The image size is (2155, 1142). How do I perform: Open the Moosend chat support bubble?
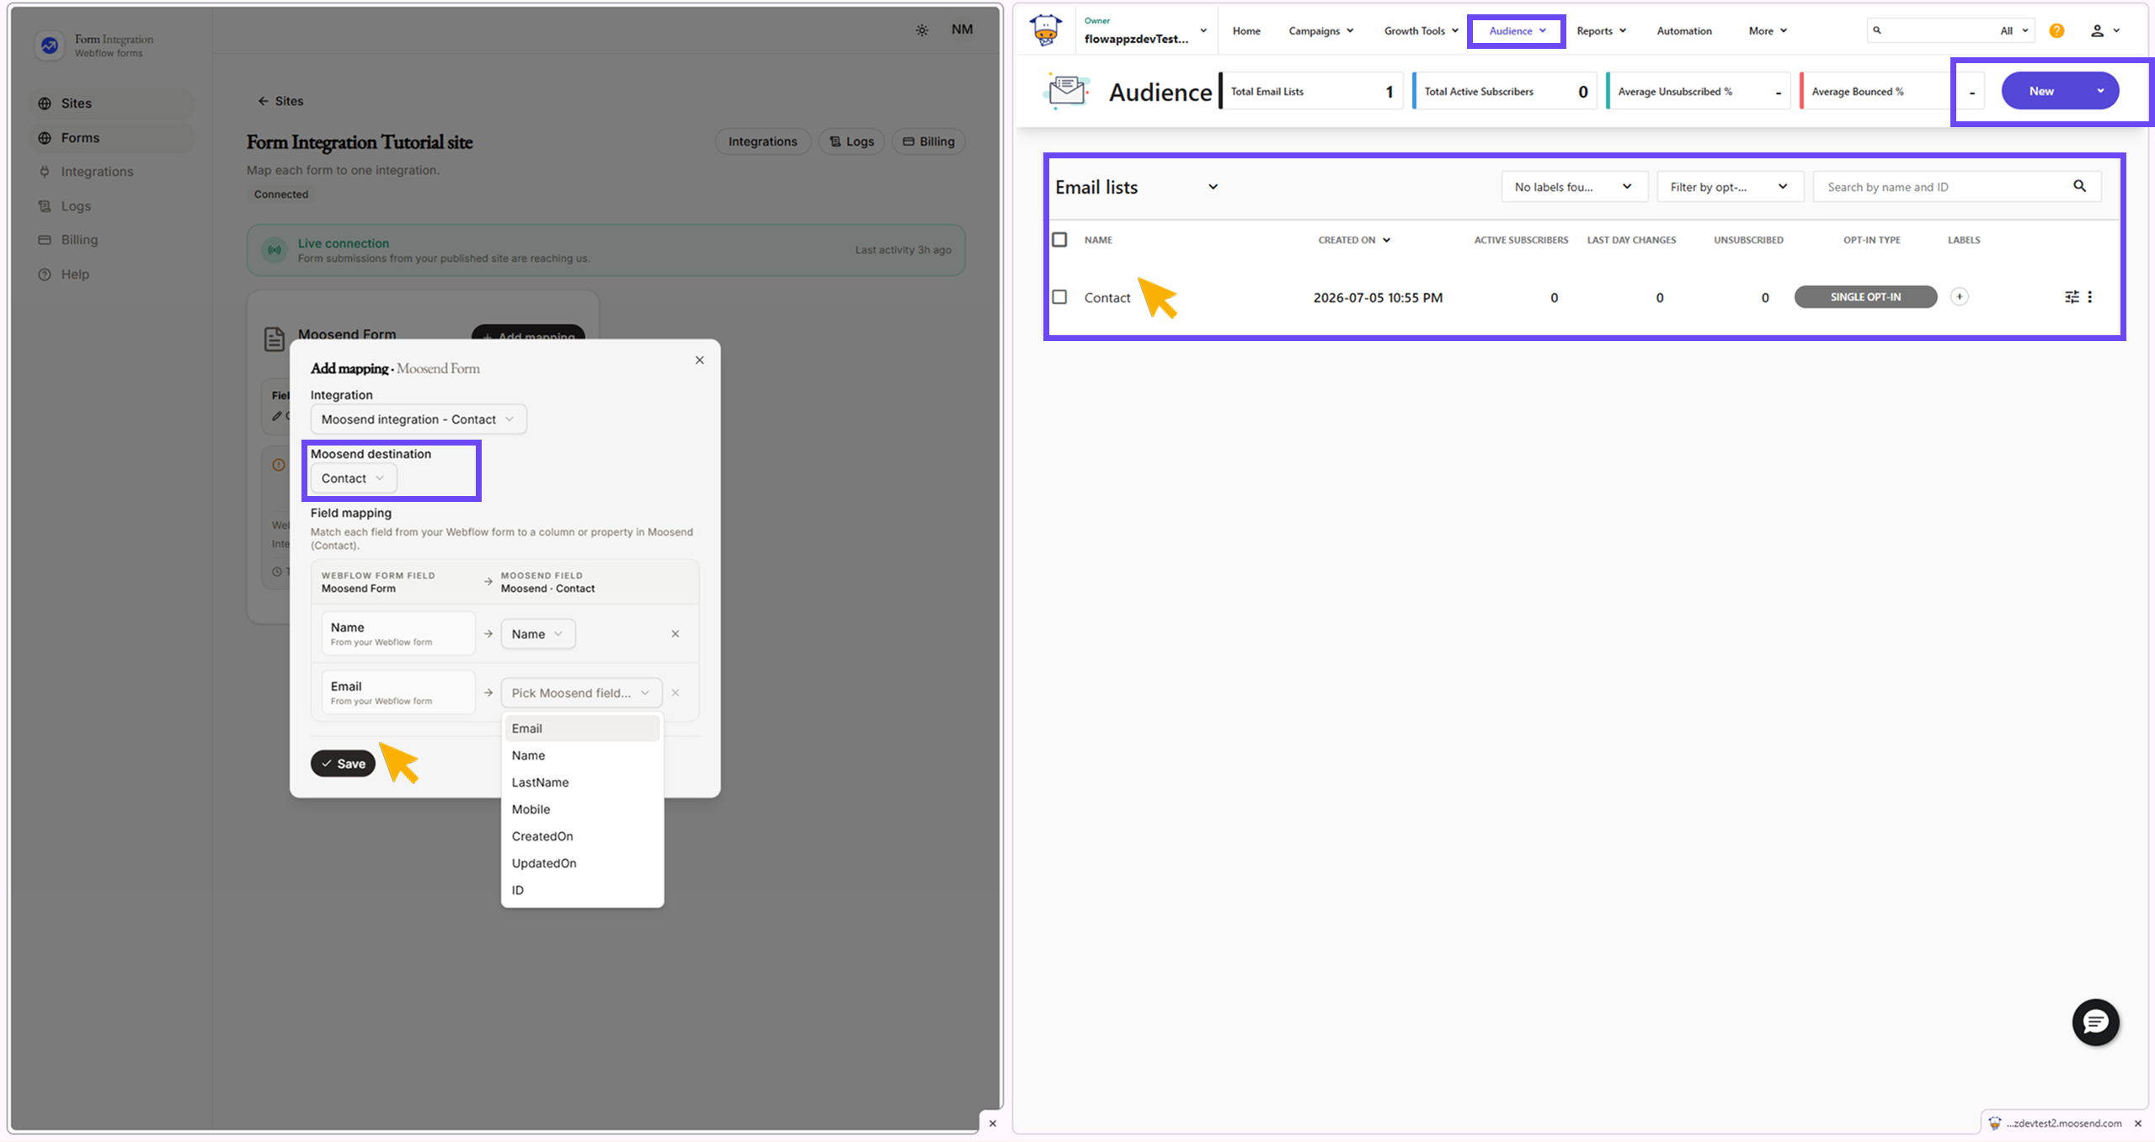tap(2094, 1022)
